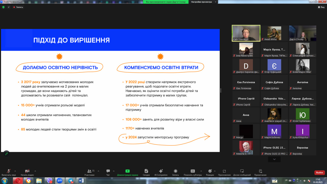Click 'ДОЛАЄМО ОСВІТНЮ НЕРІВНІСТЬ' heading on slide
This screenshot has width=327, height=184.
60,67
